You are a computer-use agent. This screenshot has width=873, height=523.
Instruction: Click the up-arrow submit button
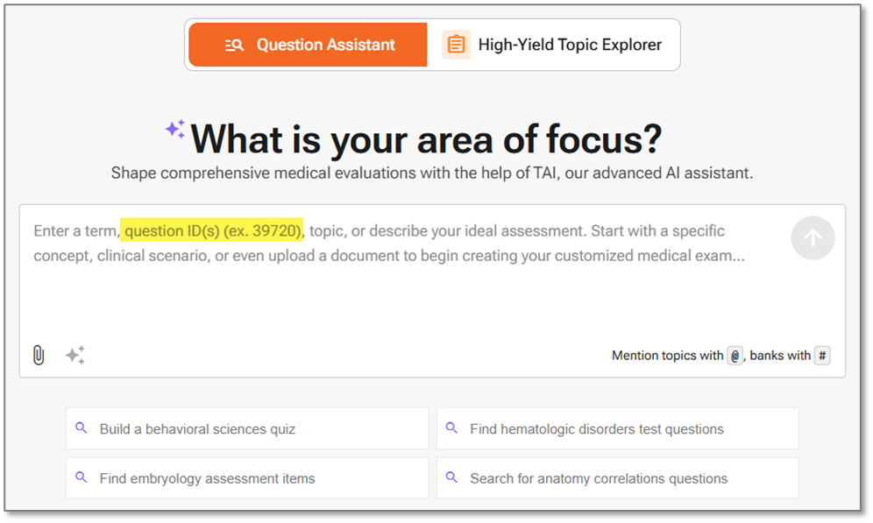813,237
